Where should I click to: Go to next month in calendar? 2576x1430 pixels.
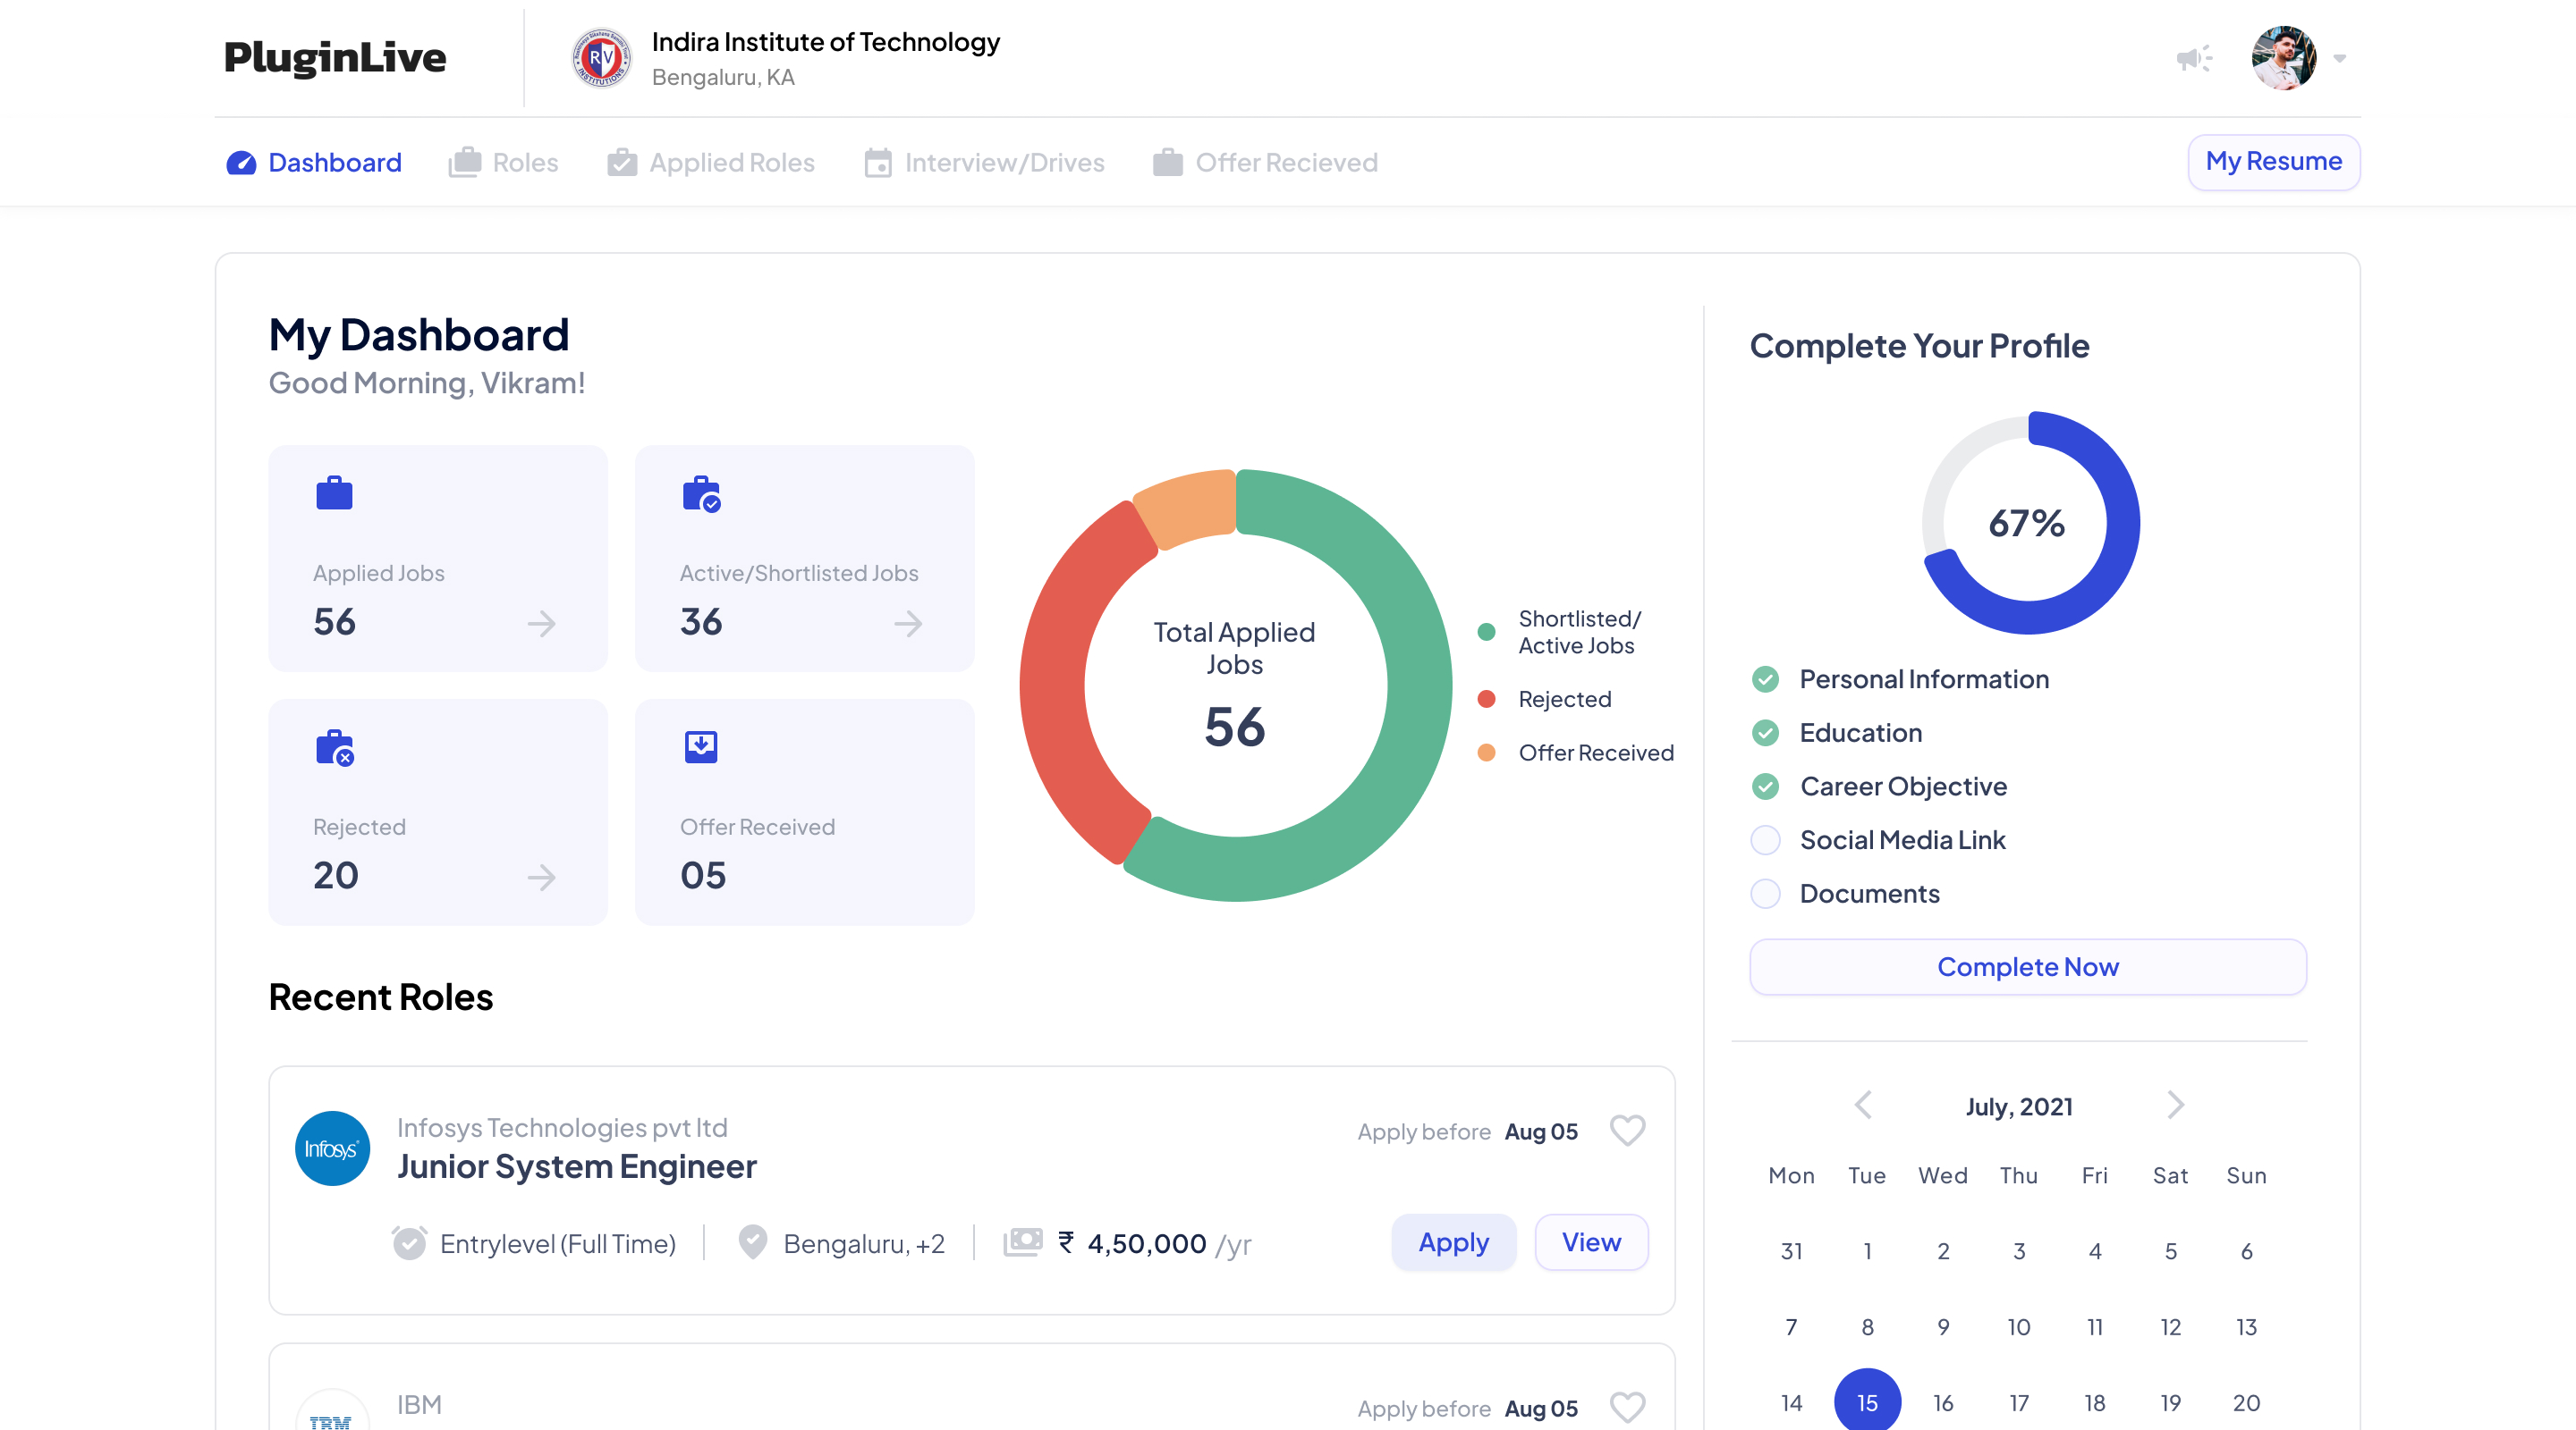click(x=2175, y=1106)
